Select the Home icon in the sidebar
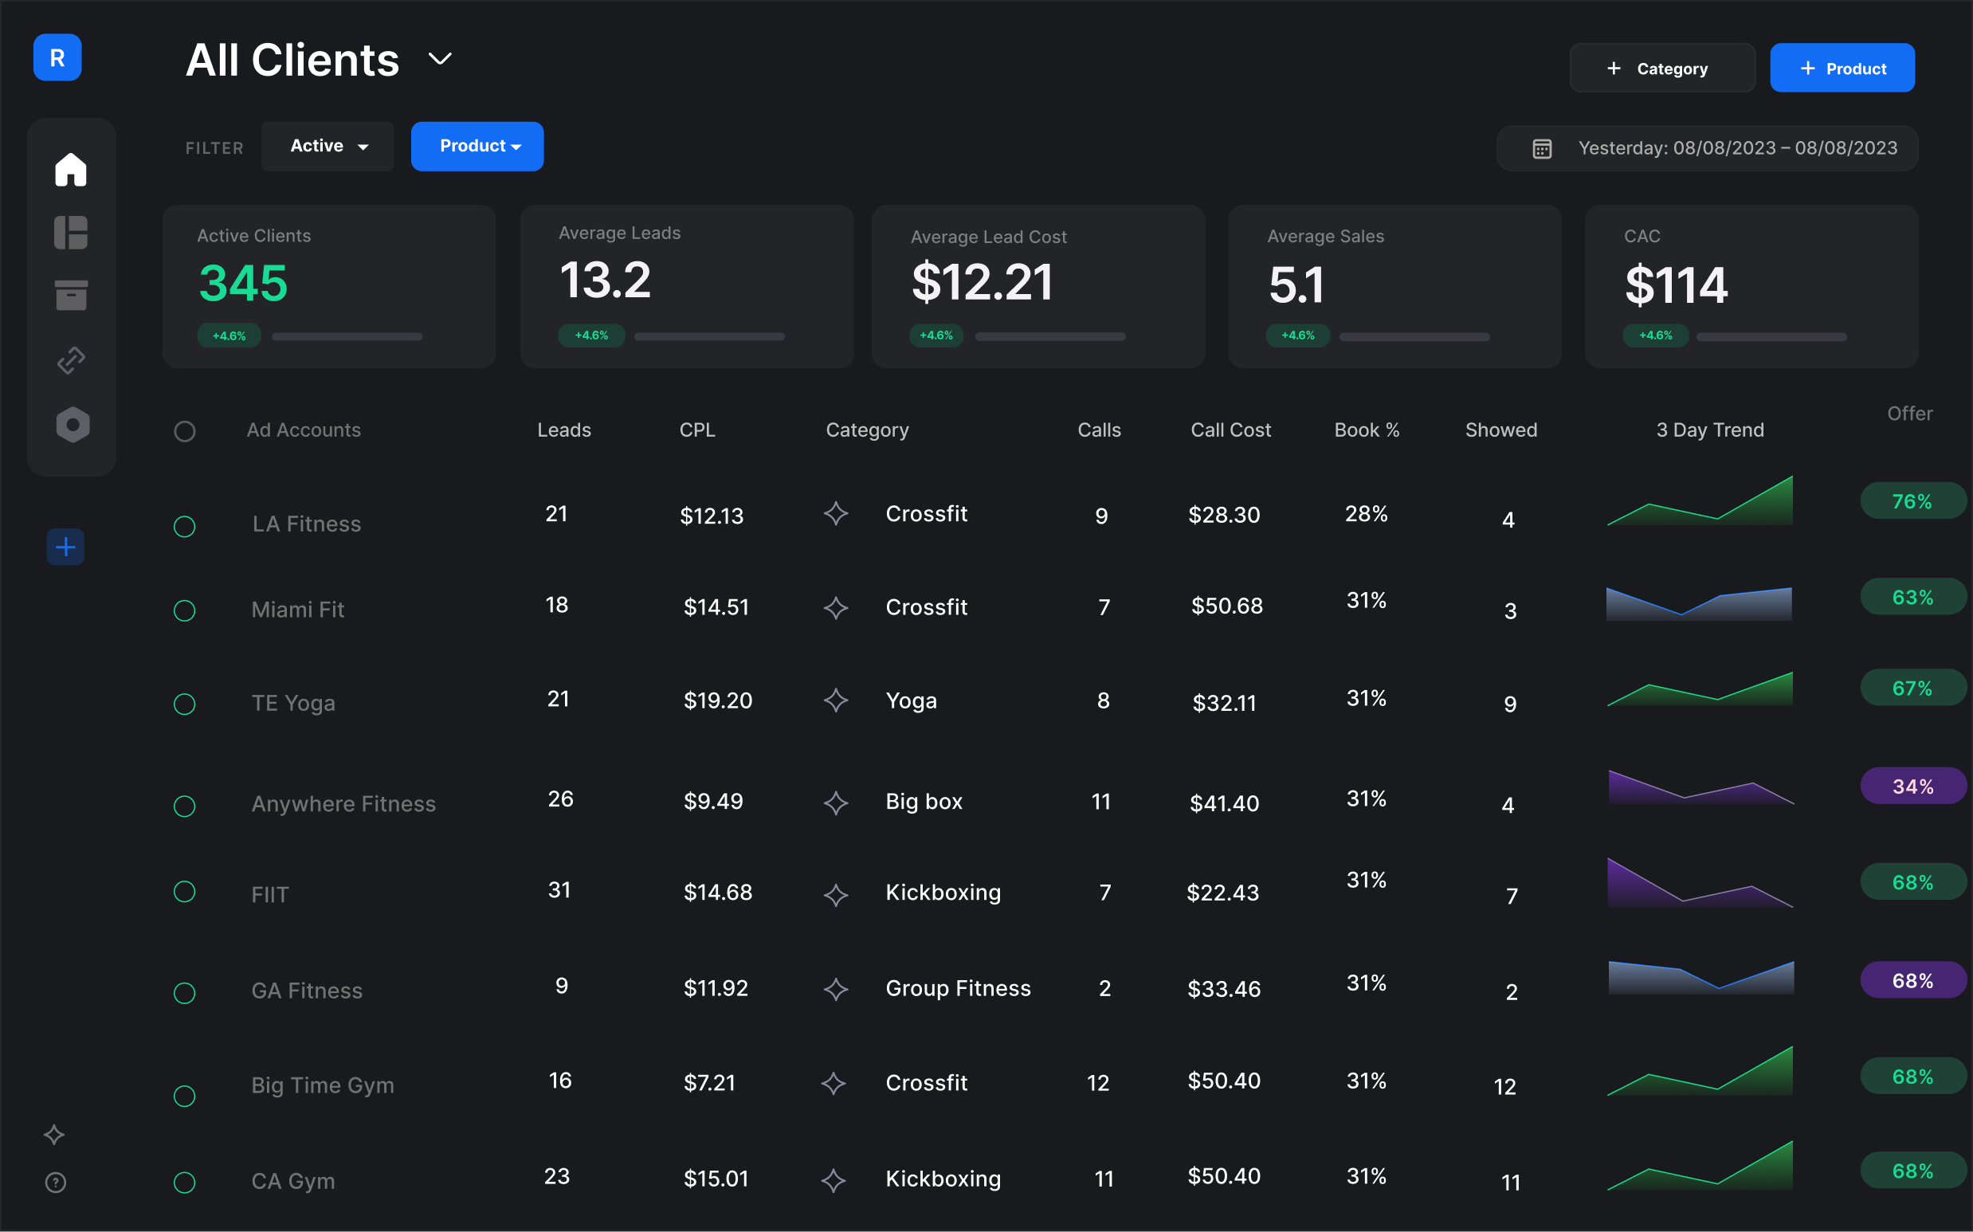The image size is (1973, 1232). click(71, 169)
